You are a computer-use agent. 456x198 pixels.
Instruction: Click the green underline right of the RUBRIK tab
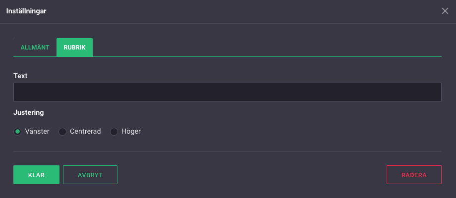268,56
